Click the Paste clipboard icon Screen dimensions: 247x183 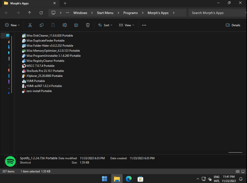pyautogui.click(x=53, y=25)
